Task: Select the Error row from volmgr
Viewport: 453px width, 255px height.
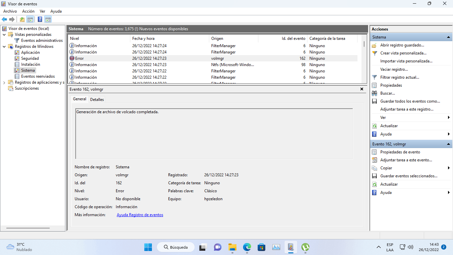Action: coord(213,58)
